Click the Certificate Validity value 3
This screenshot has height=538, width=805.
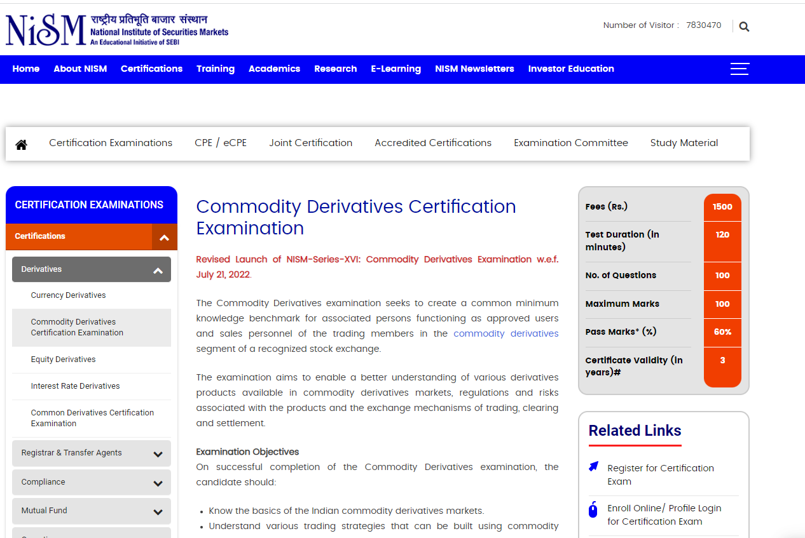coord(722,361)
